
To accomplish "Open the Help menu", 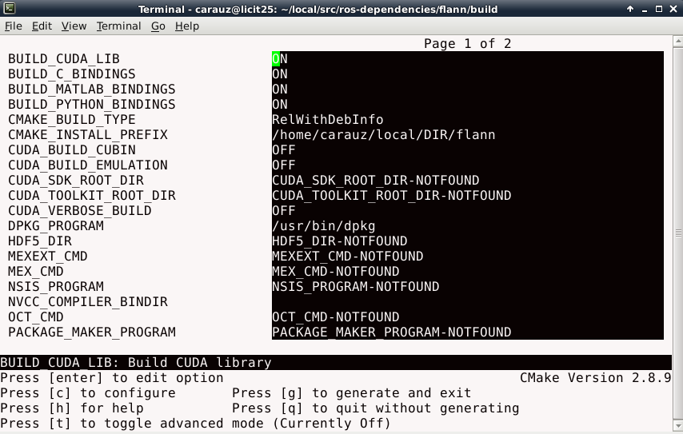I will [187, 26].
